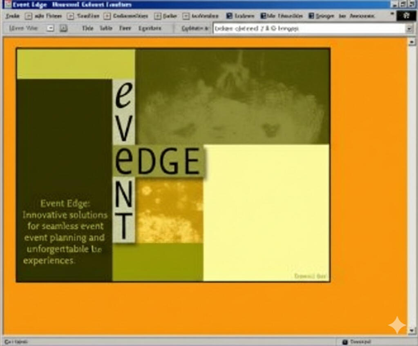Toggle the first small box in the top toolbar
Image resolution: width=418 pixels, height=346 pixels.
28,16
